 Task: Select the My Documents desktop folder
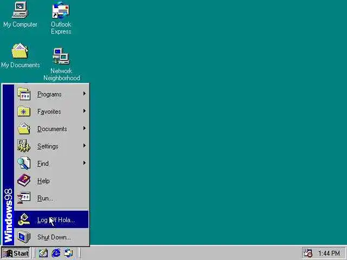click(x=20, y=55)
